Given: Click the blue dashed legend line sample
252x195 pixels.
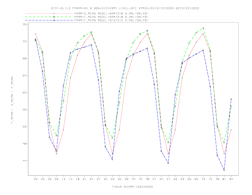Looking at the screenshot, I should [x=49, y=20].
